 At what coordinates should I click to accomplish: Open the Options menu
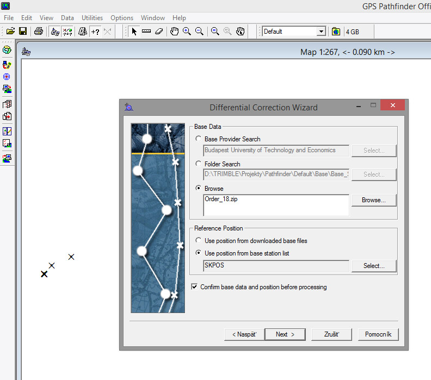[x=122, y=18]
